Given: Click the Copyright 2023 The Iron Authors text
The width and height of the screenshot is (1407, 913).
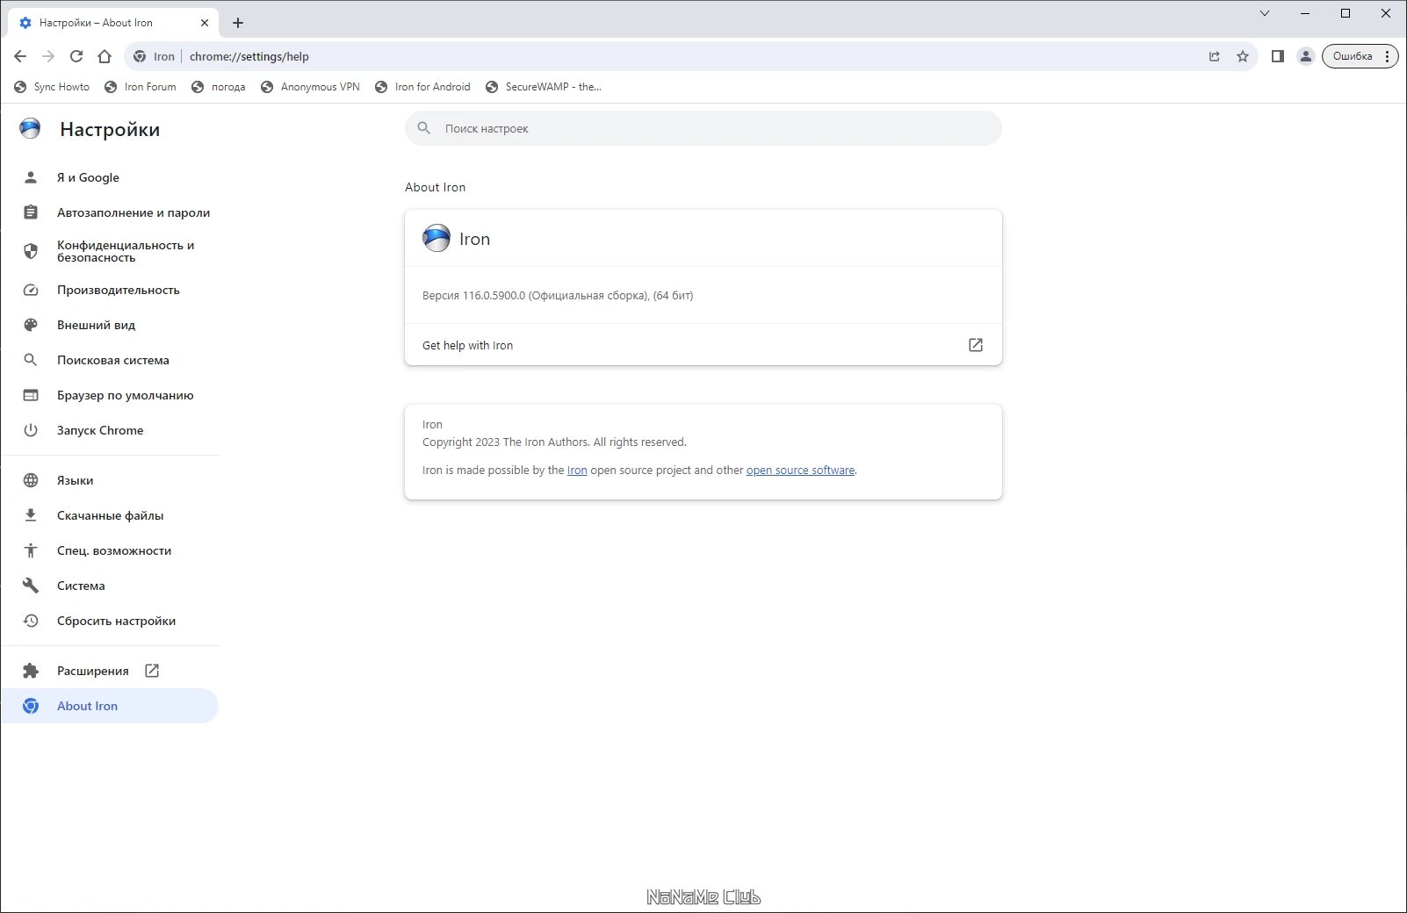Looking at the screenshot, I should 554,442.
